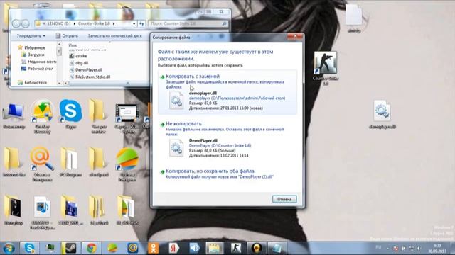The image size is (455, 255).
Task: Click Skype icon in taskbar
Action: tap(29, 249)
